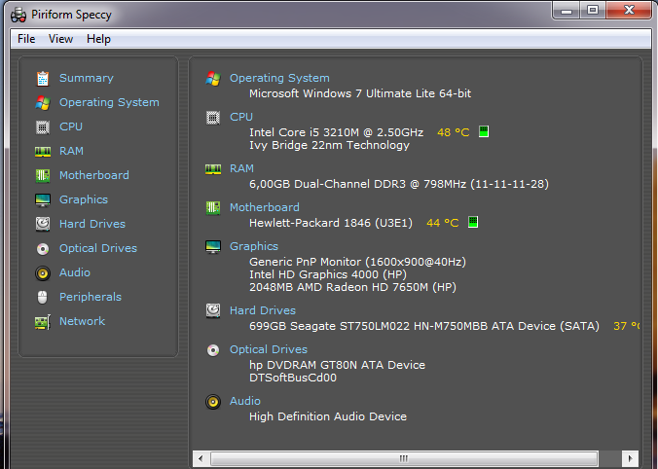
Task: Click the horizontal scrollbar left arrow
Action: click(201, 458)
